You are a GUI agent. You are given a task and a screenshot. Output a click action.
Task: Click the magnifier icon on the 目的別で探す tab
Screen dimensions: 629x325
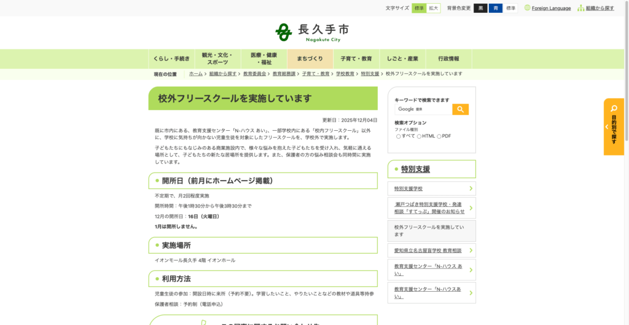(614, 108)
